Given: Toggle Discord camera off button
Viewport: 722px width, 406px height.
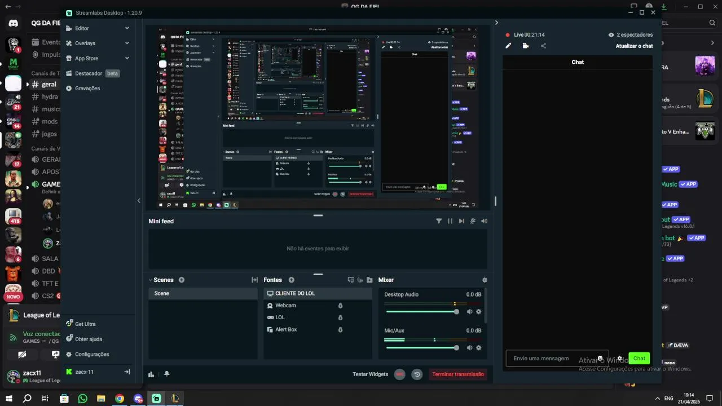Looking at the screenshot, I should (x=22, y=355).
